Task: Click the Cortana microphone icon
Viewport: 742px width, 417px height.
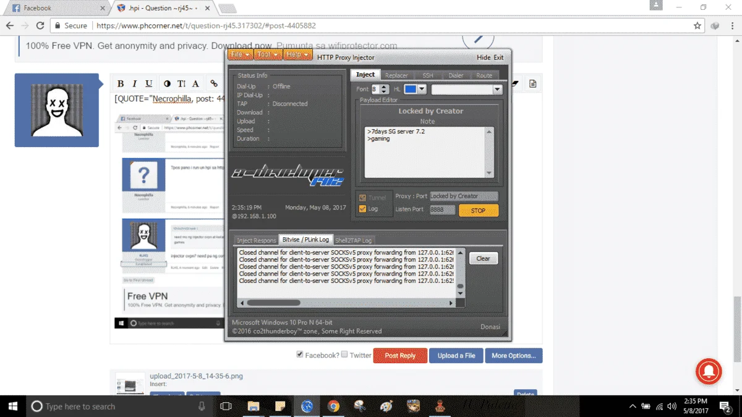Action: [202, 406]
